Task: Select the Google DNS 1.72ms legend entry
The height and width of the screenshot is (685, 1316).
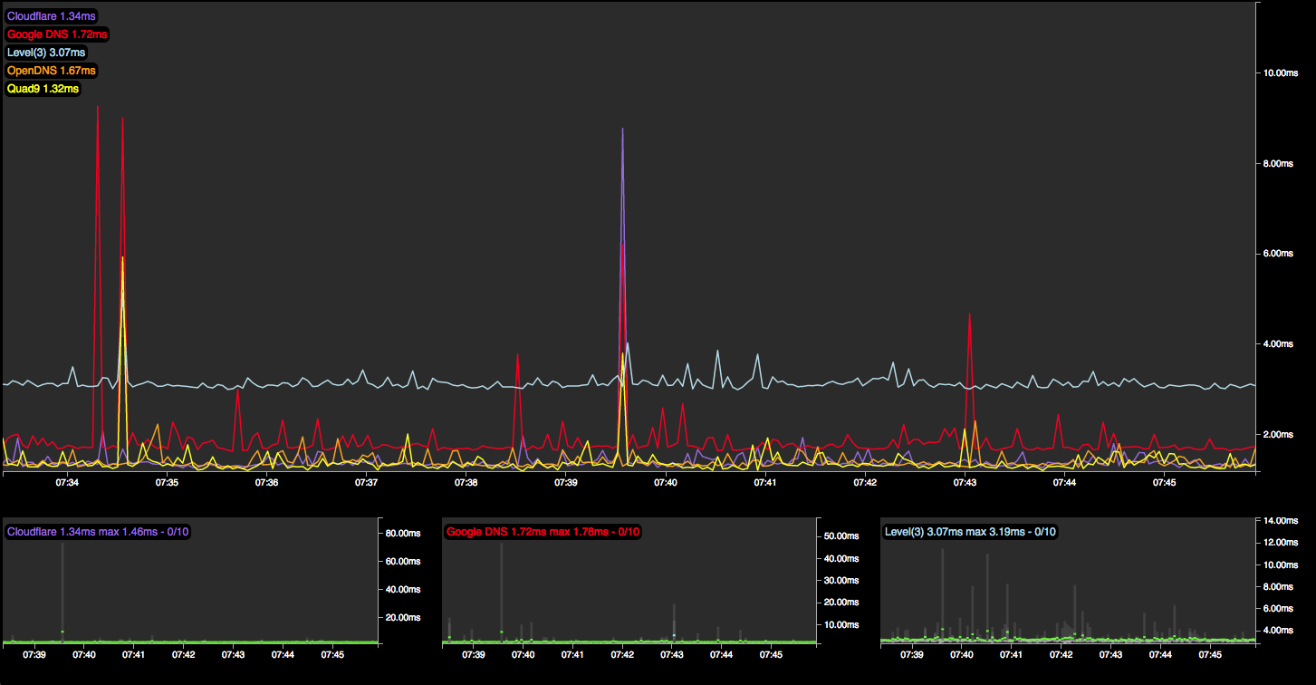Action: click(x=57, y=34)
